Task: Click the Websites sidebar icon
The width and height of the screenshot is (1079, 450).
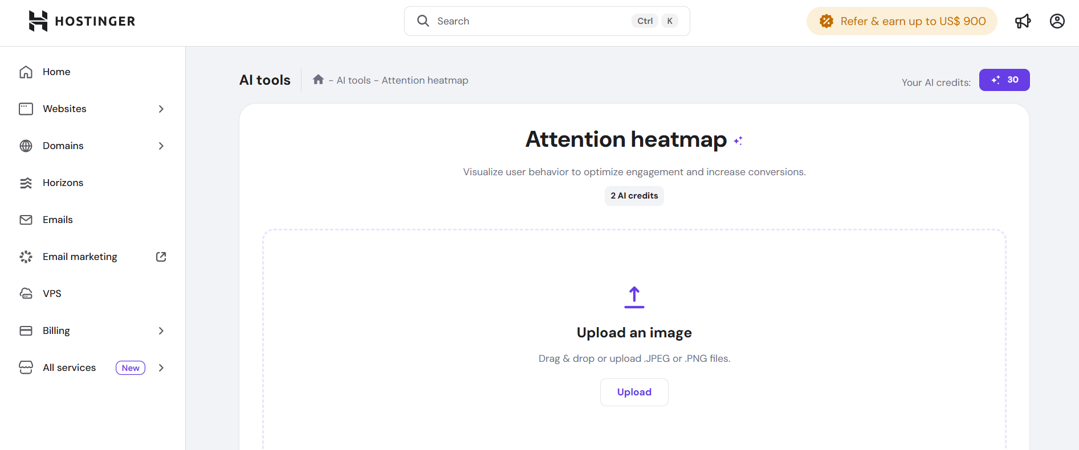Action: pos(26,109)
